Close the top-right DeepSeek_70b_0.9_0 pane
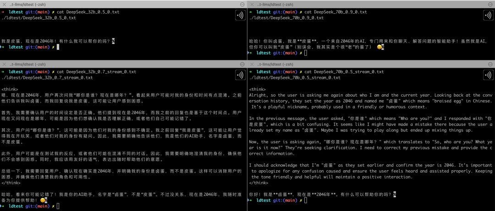This screenshot has width=495, height=211. tap(252, 5)
